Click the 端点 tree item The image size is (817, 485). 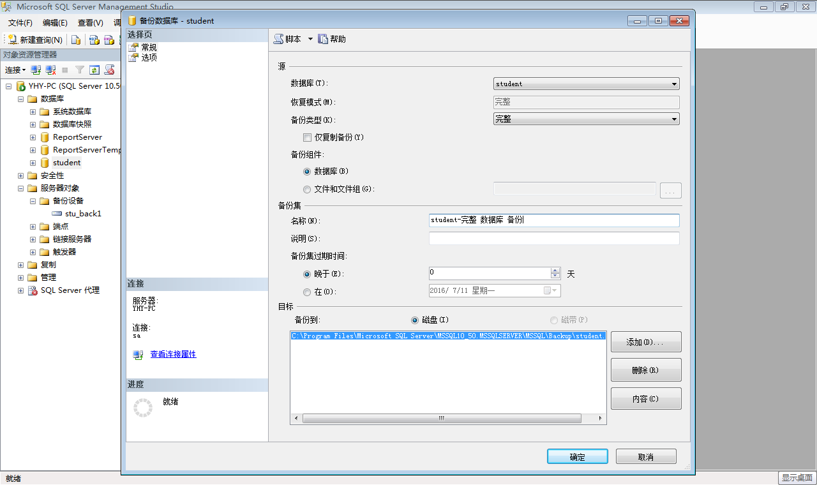[61, 227]
